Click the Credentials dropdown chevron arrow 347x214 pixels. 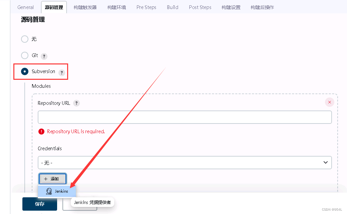pos(326,163)
